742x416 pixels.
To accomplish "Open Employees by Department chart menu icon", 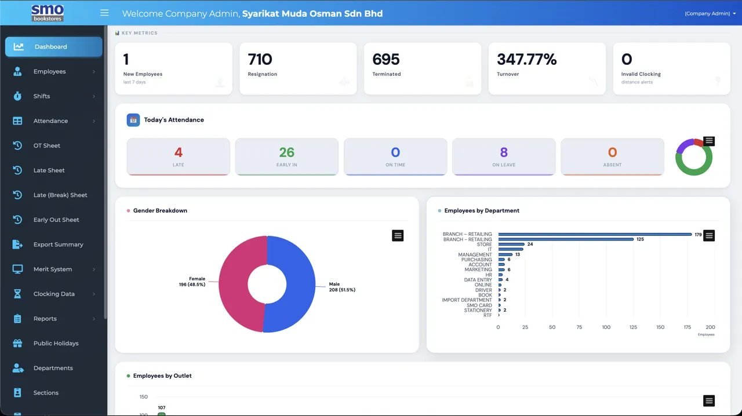I will point(709,235).
